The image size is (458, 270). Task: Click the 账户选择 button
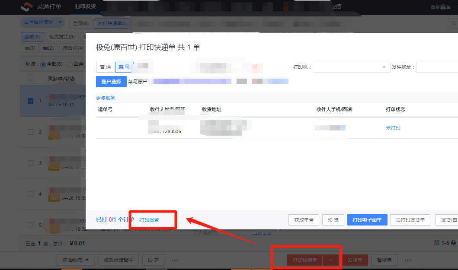(x=111, y=82)
